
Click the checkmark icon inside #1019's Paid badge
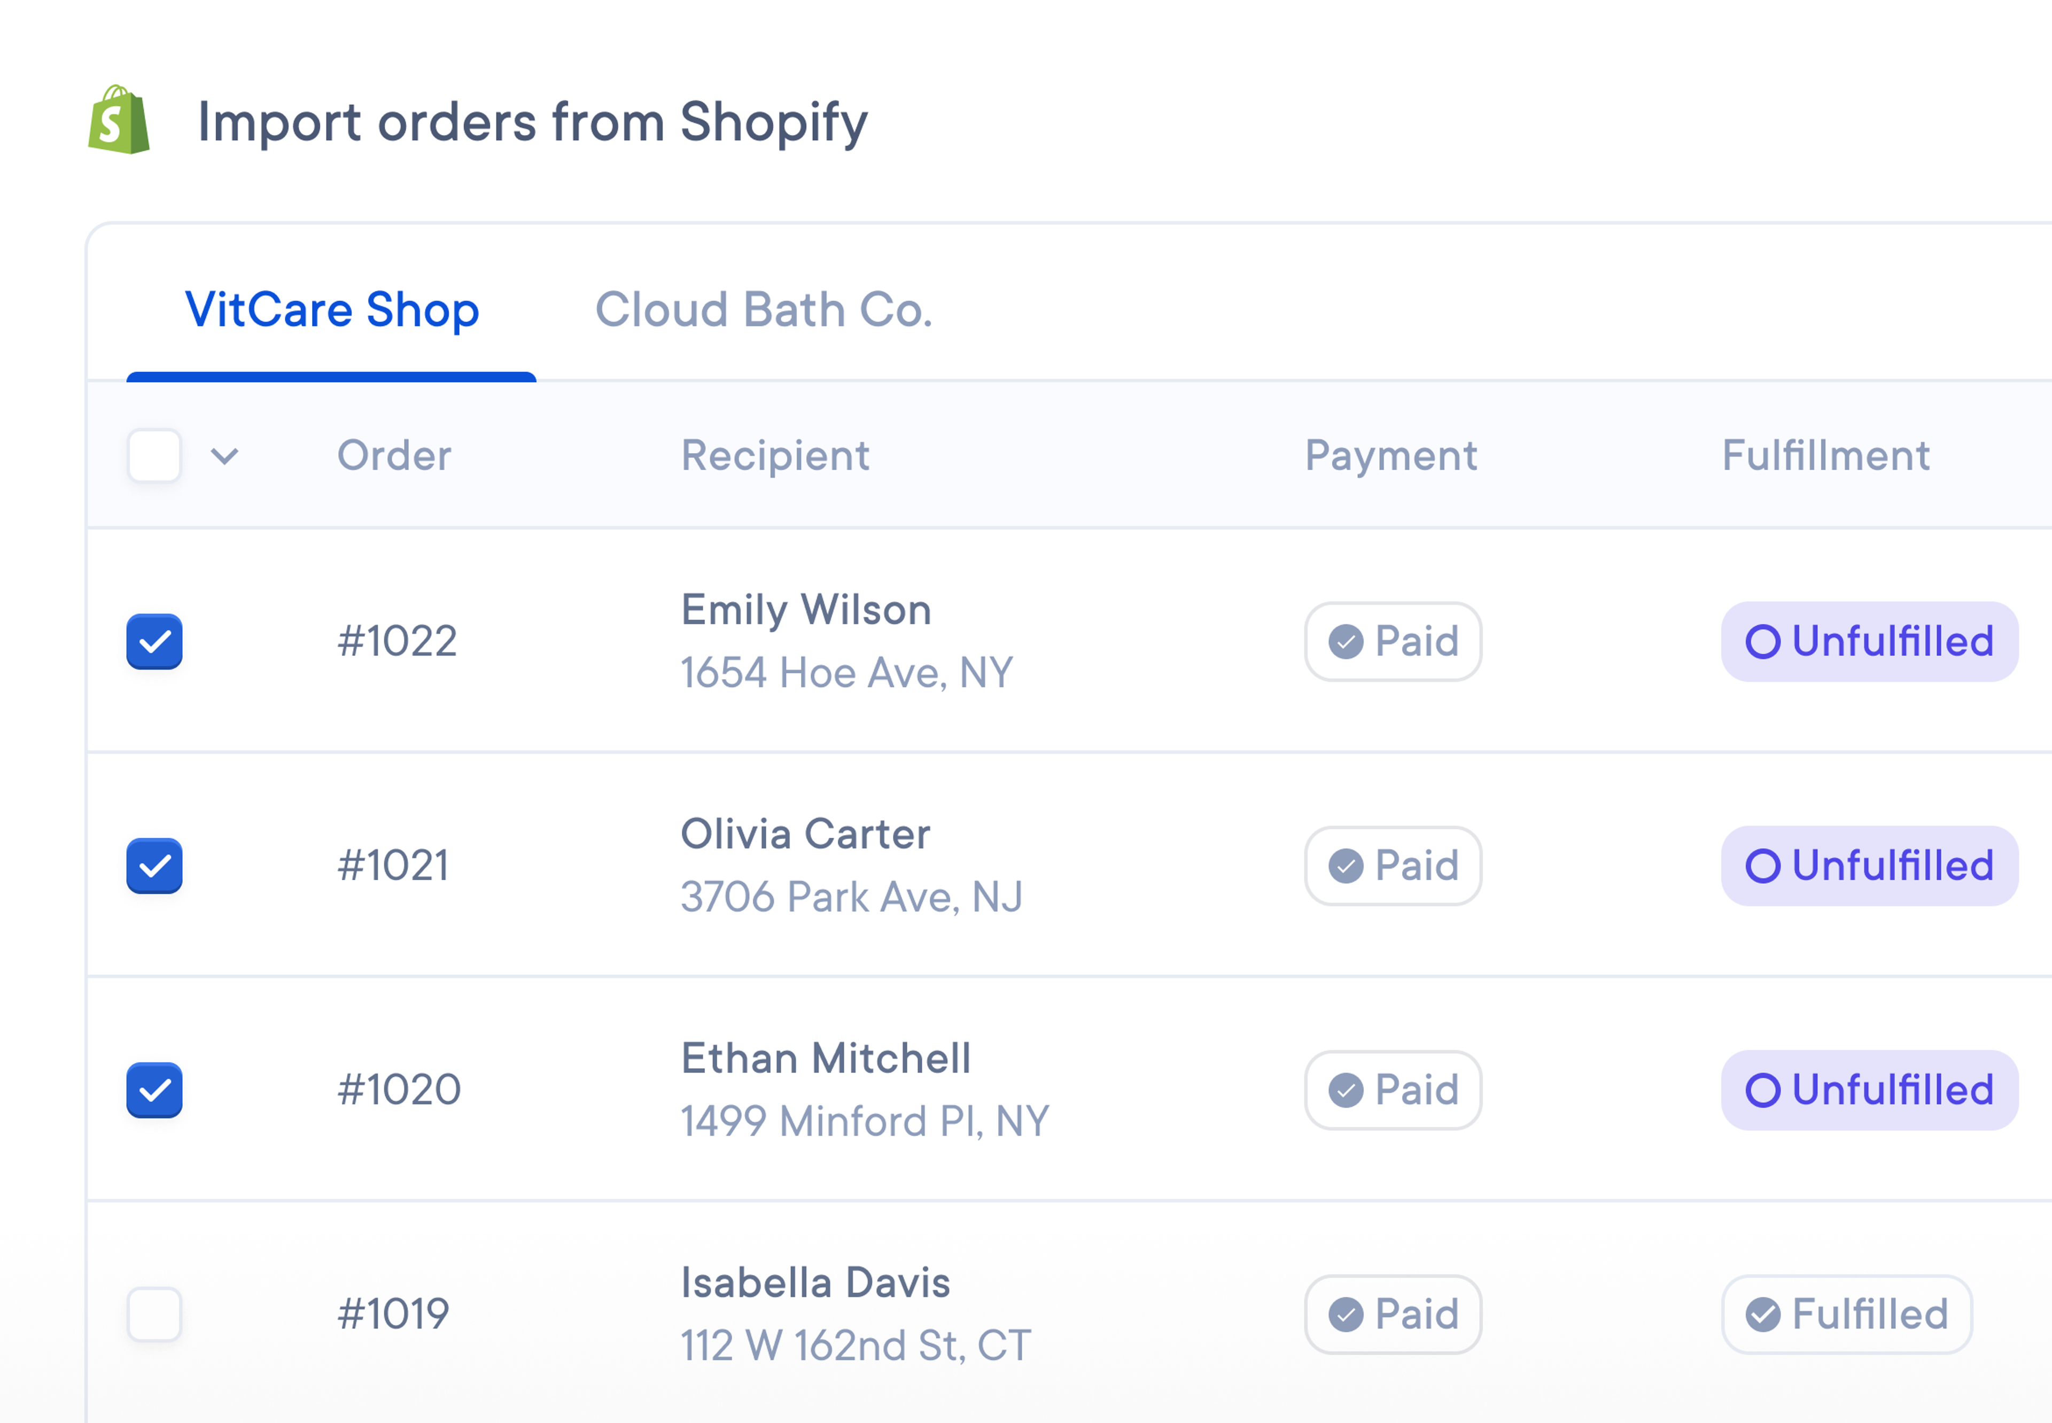(1346, 1313)
